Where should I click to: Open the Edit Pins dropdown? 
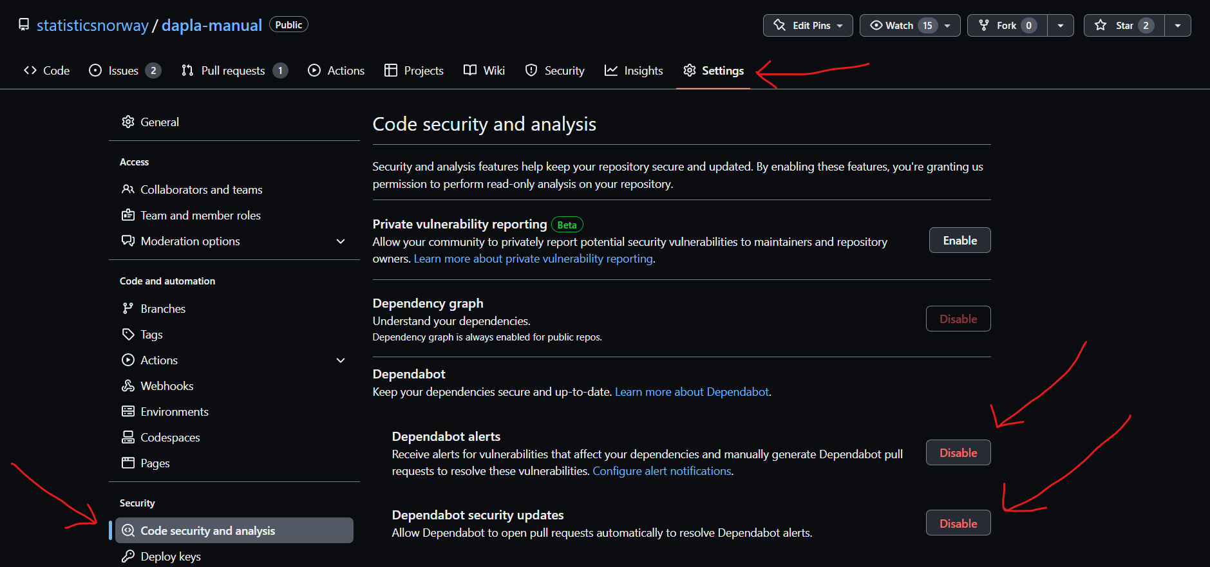808,25
